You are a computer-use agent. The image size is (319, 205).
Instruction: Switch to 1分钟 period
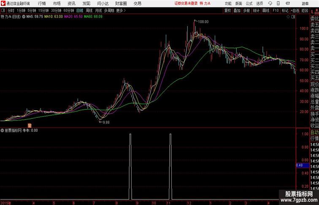pyautogui.click(x=21, y=11)
